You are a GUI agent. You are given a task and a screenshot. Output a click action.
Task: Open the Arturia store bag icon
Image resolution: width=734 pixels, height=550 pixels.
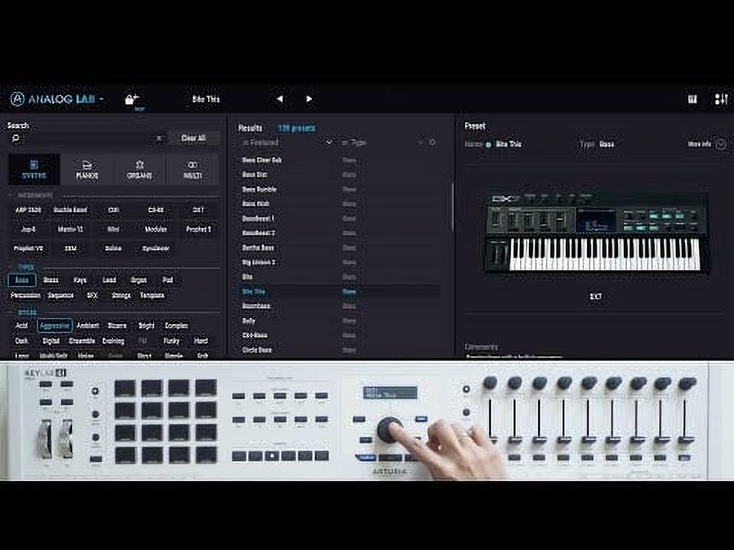(x=132, y=99)
